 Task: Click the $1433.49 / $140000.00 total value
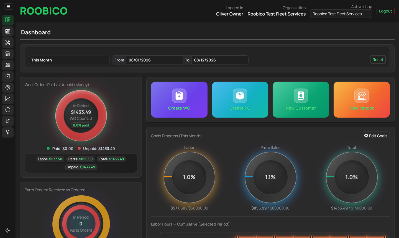coord(352,208)
